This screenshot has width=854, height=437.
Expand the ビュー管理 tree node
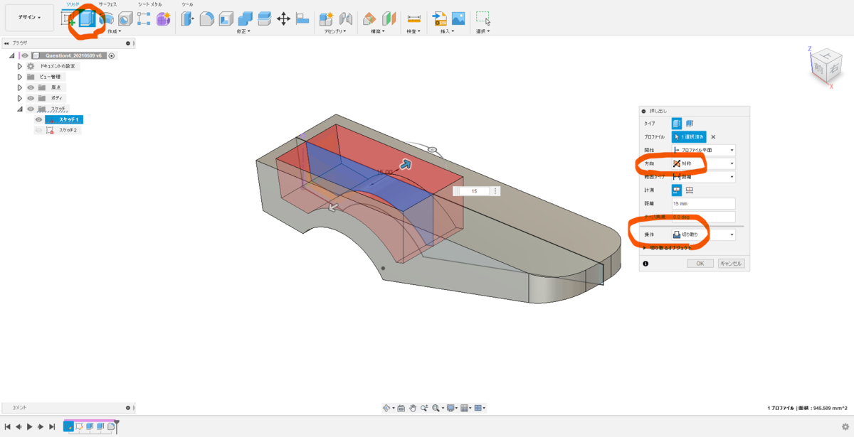tap(20, 77)
